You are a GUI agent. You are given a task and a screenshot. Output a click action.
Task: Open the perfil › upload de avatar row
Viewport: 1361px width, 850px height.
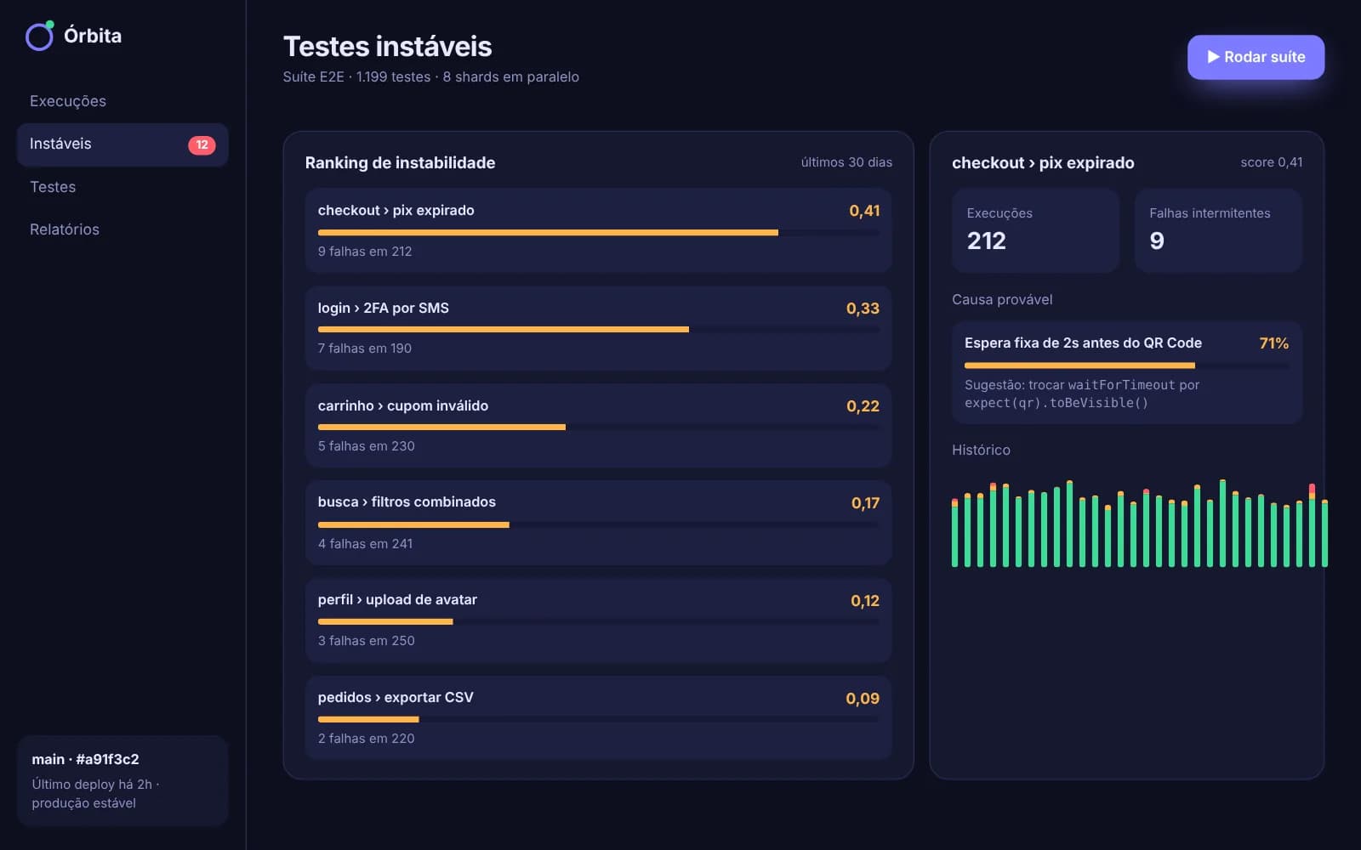coord(598,620)
